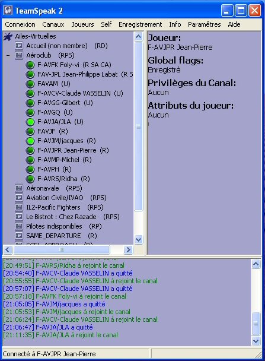Viewport: 265px width, 361px height.
Task: Click the IL2-Pacific Fighters channel icon
Action: pyautogui.click(x=19, y=207)
